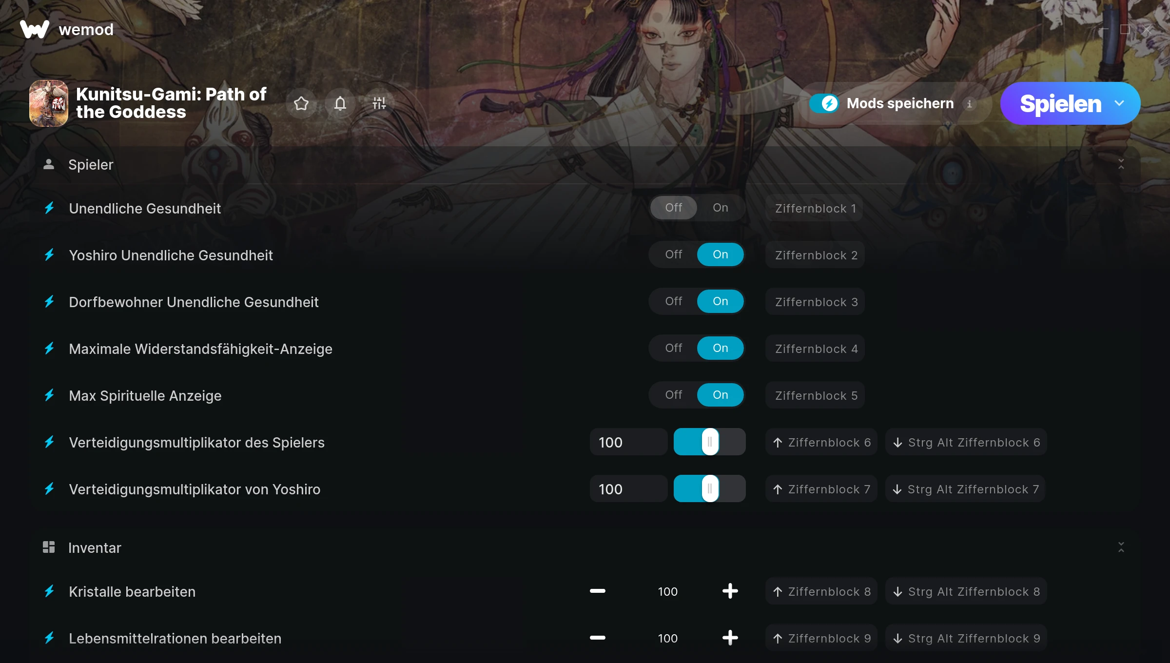Click the Verteidigungsmultiplikator von Yoshiro value field
Screen dimensions: 1170x663
628,489
